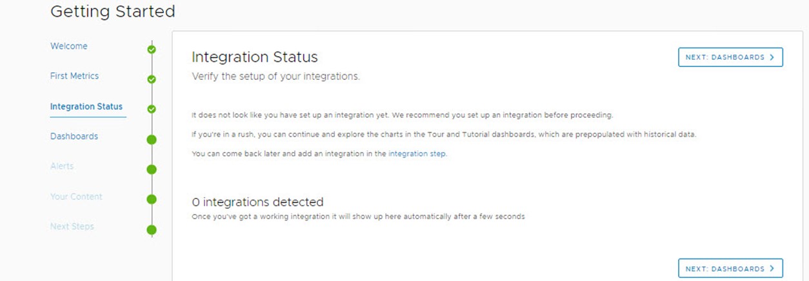Click the bottom NEXT: DASHBOARDS button

[730, 269]
